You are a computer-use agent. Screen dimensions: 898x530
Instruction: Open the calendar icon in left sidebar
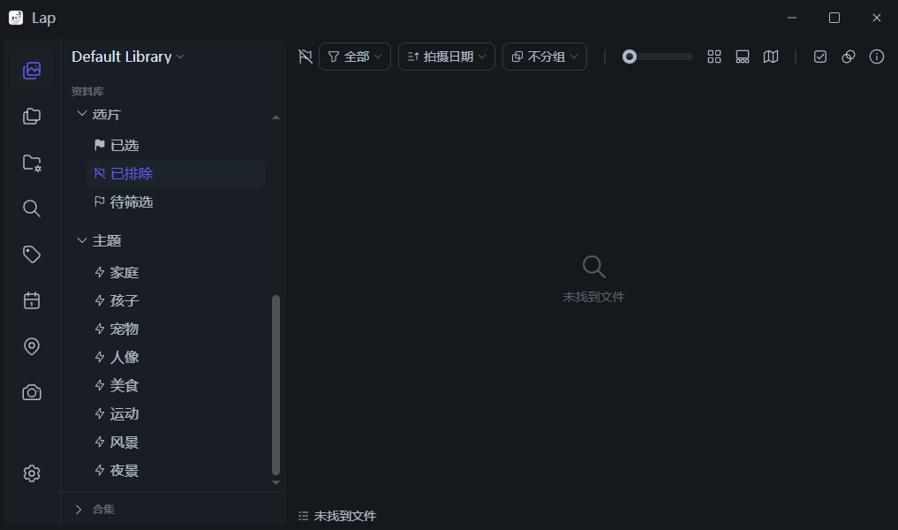pyautogui.click(x=32, y=300)
